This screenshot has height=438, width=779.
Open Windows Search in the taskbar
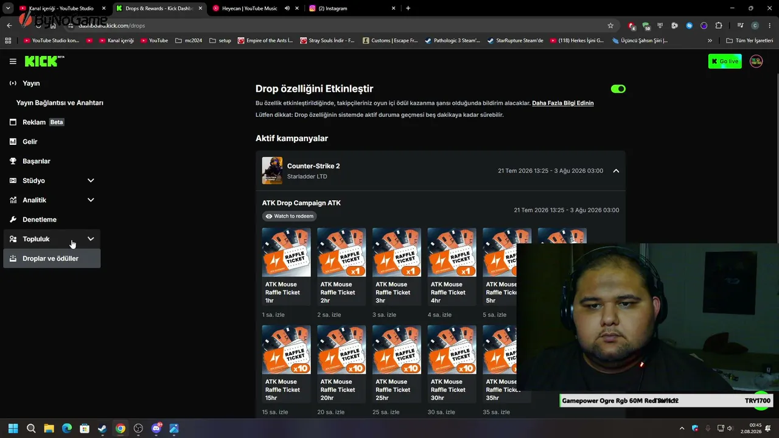(x=31, y=428)
